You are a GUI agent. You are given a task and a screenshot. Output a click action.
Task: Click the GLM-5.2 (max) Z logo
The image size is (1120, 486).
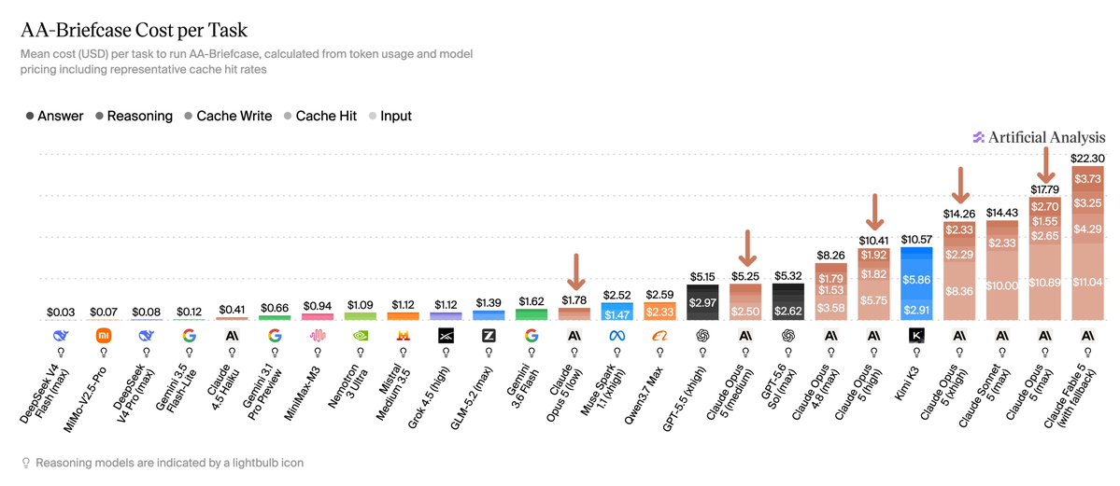(489, 336)
